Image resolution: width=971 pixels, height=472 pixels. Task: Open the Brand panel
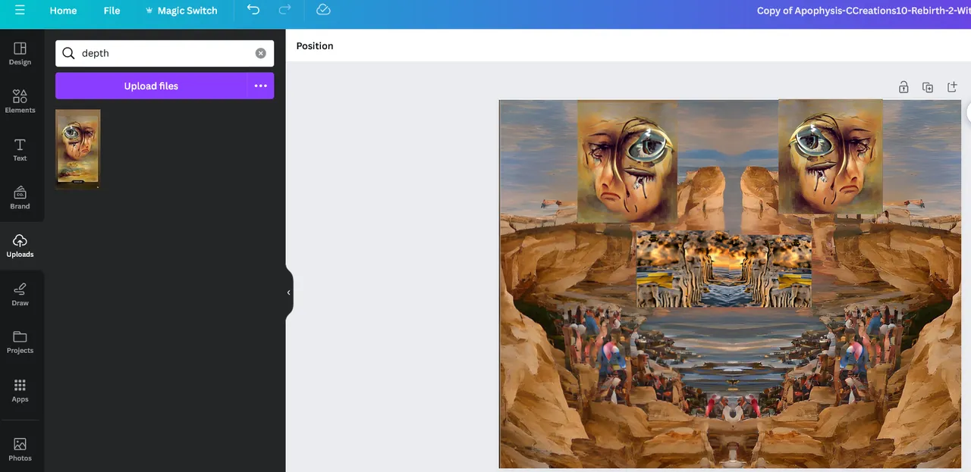[x=20, y=198]
